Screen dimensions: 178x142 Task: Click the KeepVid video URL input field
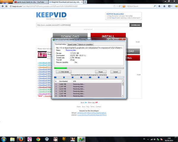click(x=83, y=25)
